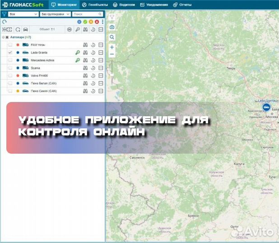This screenshot has width=279, height=243.
Task: Open the info panel icon for Пежо Синяя (CAN)
Action: coord(101,91)
